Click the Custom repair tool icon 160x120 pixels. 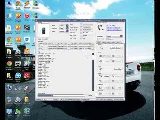click(x=100, y=76)
